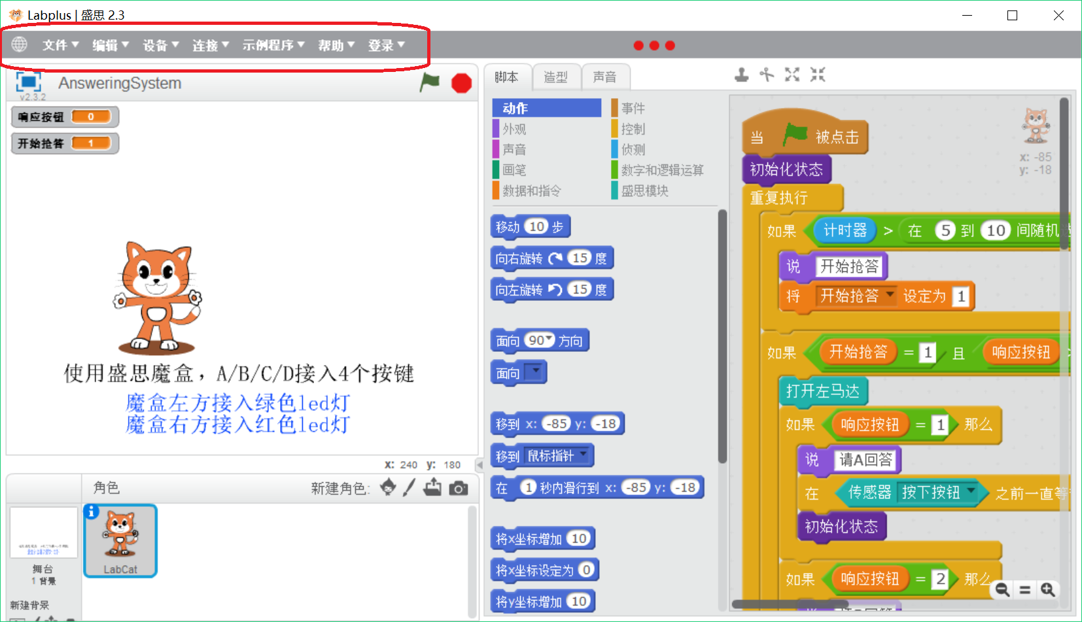
Task: Click the scripts area horizontal scrollbar
Action: [x=790, y=604]
